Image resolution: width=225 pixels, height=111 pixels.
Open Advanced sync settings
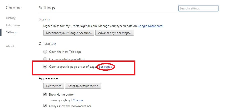point(115,33)
